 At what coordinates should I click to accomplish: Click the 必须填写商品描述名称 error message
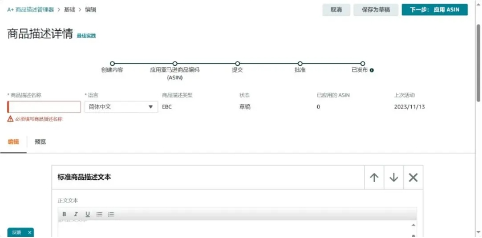[x=39, y=119]
